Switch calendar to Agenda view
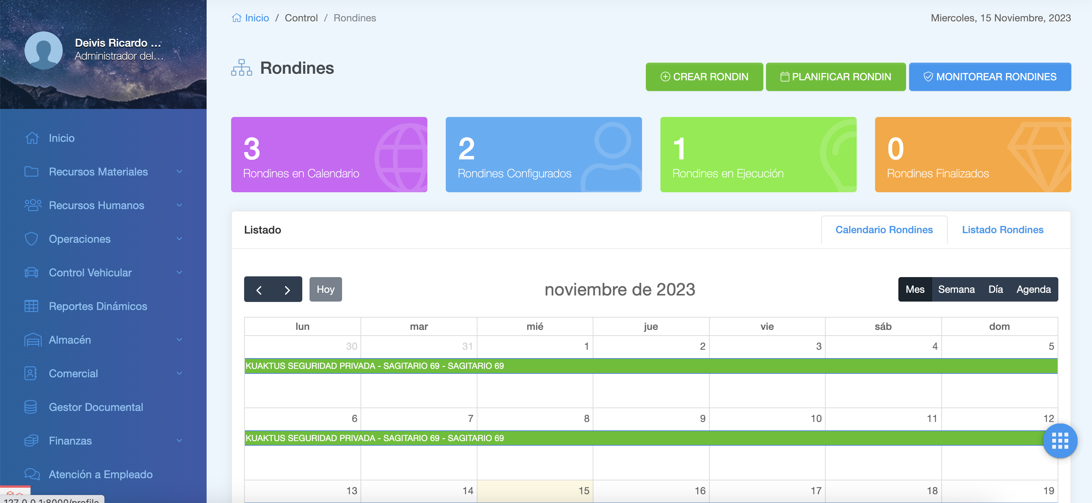1092x503 pixels. tap(1033, 290)
